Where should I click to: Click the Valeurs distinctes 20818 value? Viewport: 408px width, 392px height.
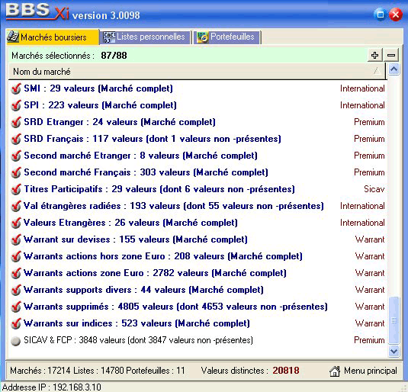tap(286, 371)
